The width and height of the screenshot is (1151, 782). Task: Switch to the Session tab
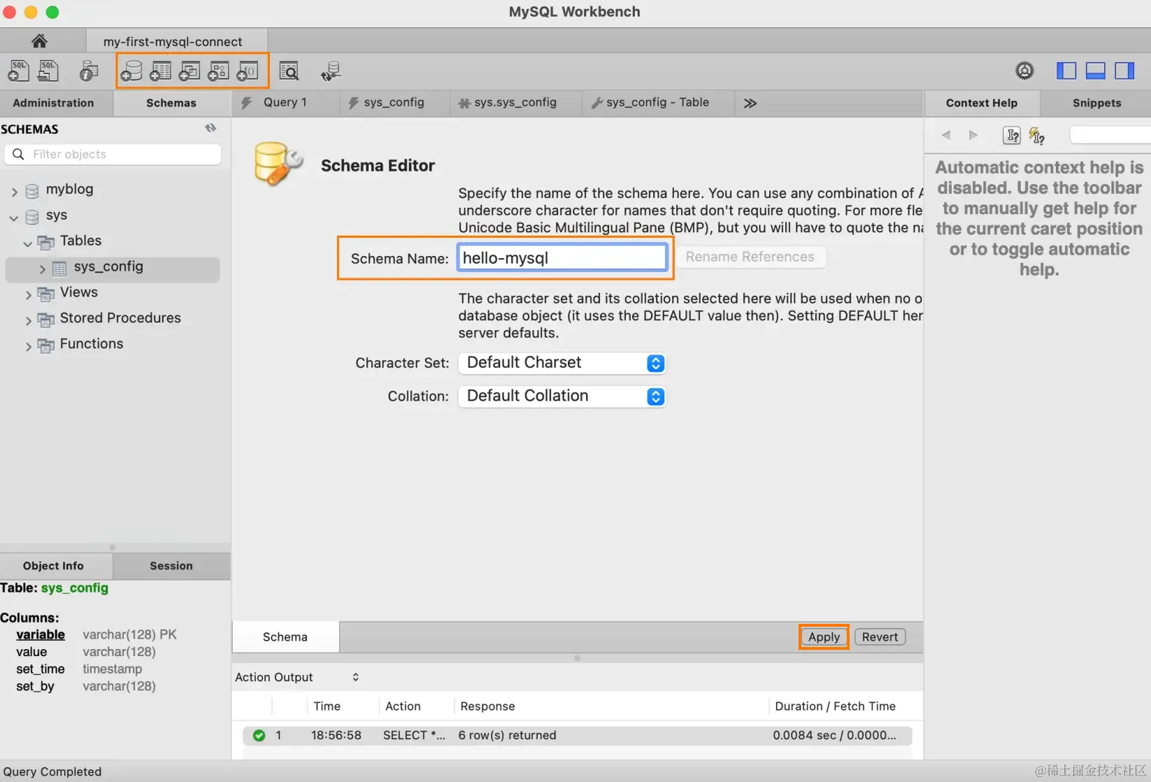tap(171, 566)
